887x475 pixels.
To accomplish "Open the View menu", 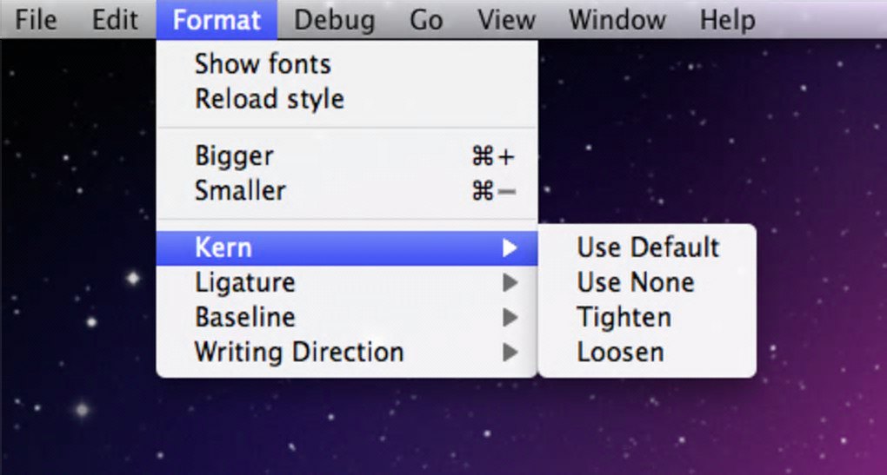I will (x=506, y=19).
